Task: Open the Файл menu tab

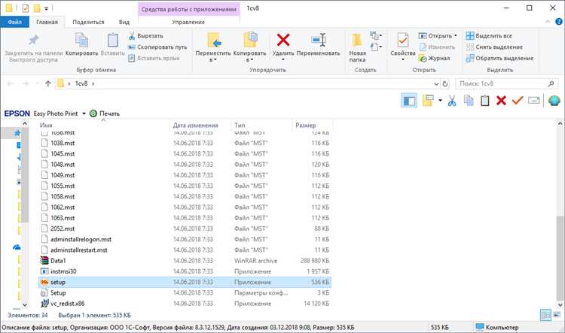Action: (x=14, y=23)
